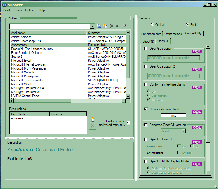218x189 pixels.
Task: Select the Anachronox profile row
Action: pyautogui.click(x=68, y=45)
